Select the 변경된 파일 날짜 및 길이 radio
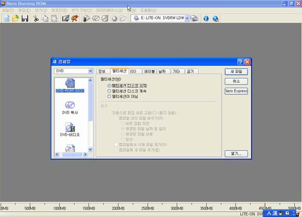Viewport: 302px width, 217px height. click(x=123, y=129)
